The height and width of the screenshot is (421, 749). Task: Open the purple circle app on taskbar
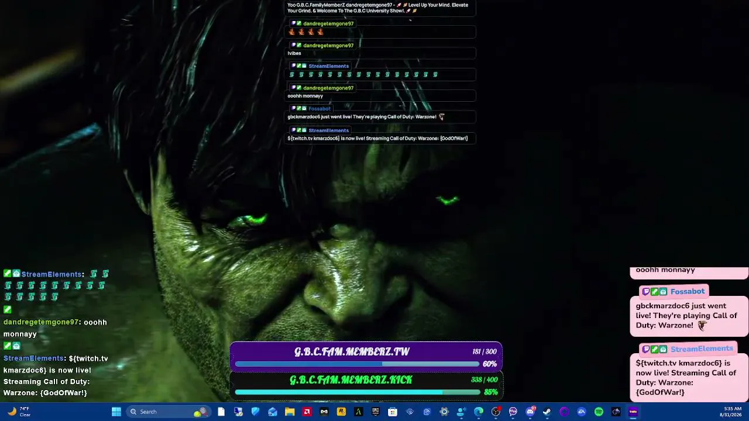(564, 412)
